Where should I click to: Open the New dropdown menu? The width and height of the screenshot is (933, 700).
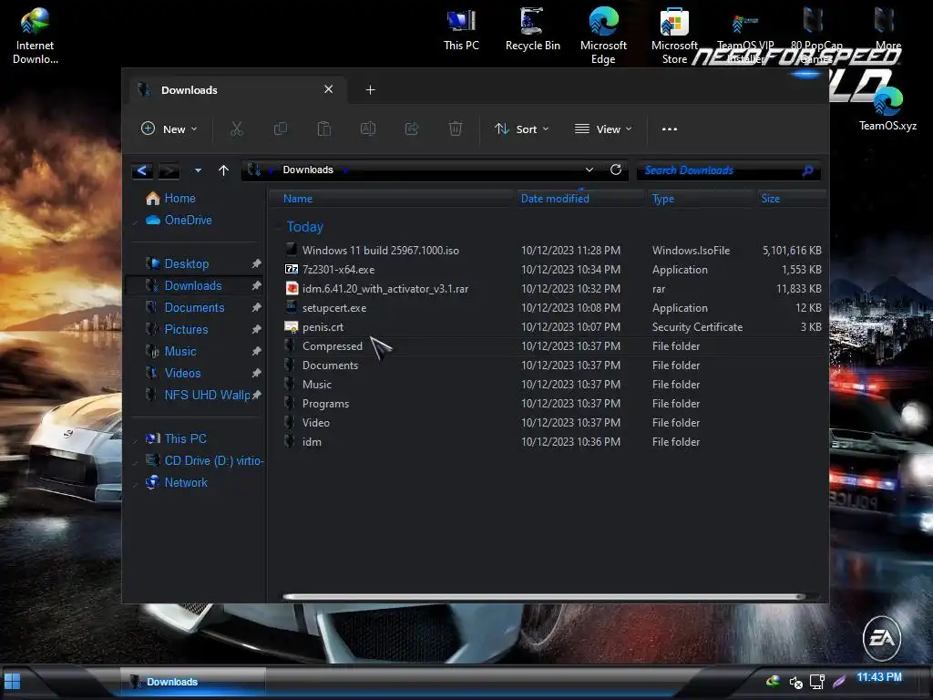(x=169, y=129)
